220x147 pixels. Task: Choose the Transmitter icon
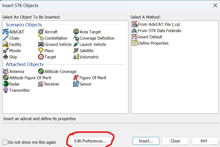6,90
